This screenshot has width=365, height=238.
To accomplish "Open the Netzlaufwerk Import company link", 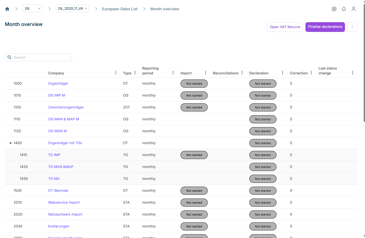I will [65, 214].
